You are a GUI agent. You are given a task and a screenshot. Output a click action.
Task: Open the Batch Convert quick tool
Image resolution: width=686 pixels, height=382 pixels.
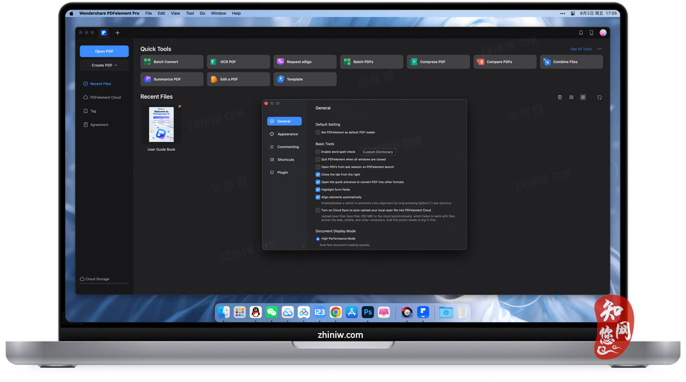(x=172, y=62)
